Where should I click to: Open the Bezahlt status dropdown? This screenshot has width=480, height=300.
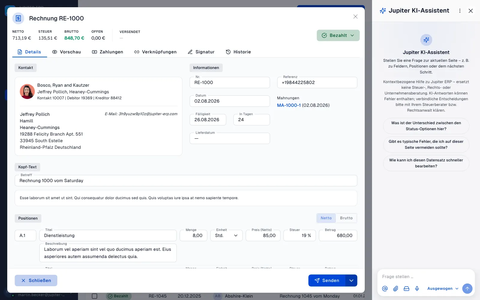[338, 35]
